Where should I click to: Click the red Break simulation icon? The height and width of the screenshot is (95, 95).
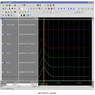(x=42, y=9)
